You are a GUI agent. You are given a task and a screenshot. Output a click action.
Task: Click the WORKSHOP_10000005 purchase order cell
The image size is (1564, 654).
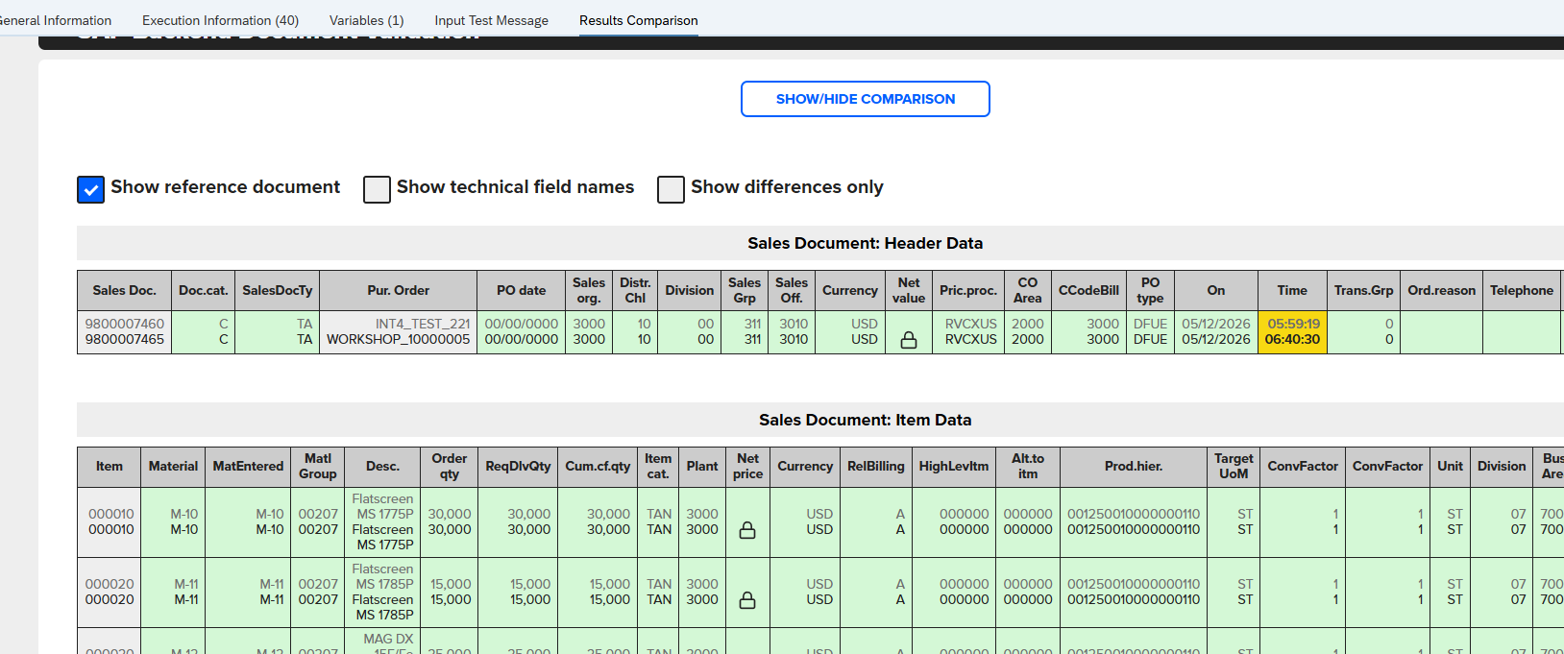tap(398, 339)
